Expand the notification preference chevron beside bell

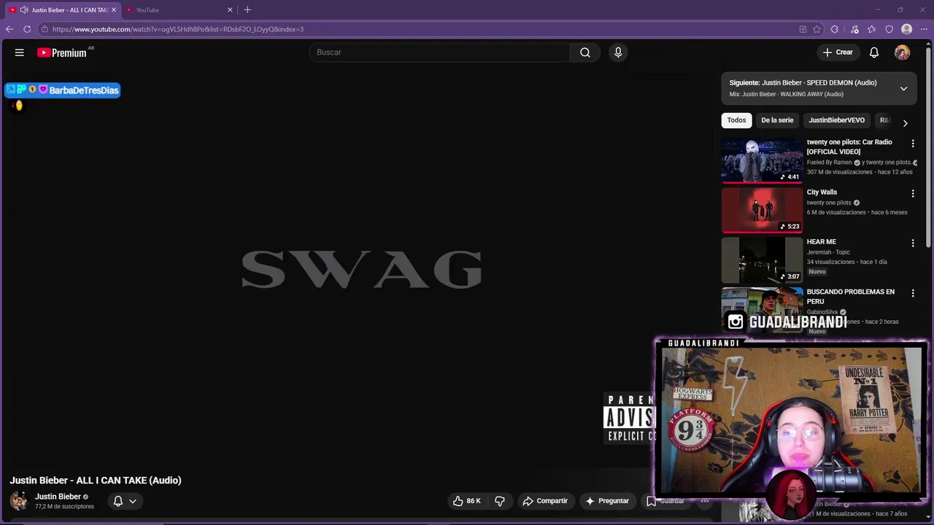(x=133, y=501)
